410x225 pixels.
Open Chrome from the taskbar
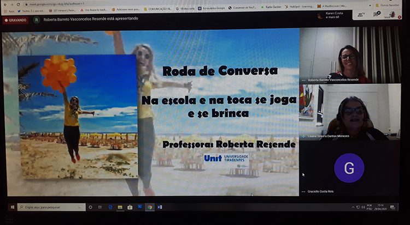[x=149, y=207]
